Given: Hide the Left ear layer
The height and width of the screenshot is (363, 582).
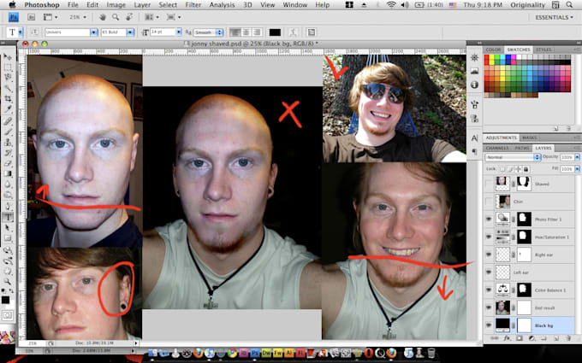Looking at the screenshot, I should 489,272.
